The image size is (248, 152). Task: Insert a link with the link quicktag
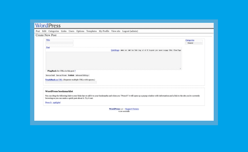[x=136, y=50]
